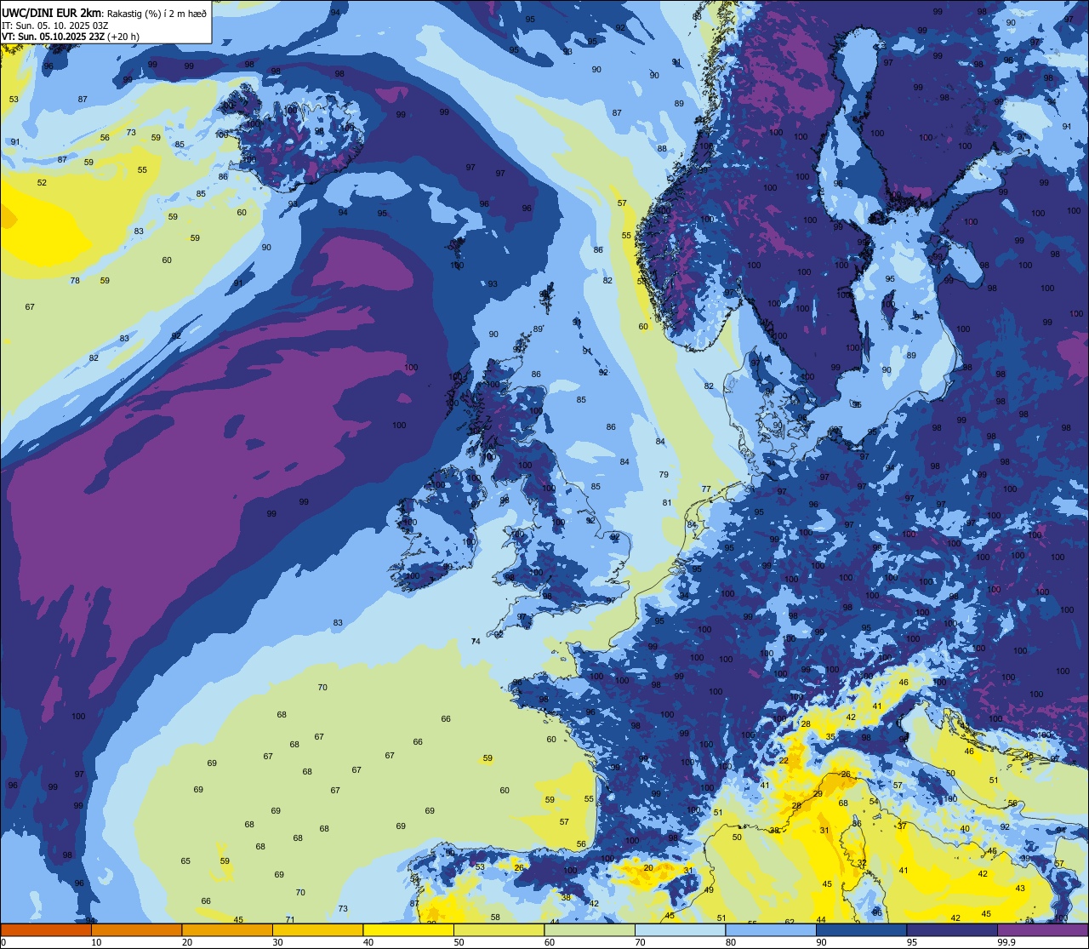
Task: Click the purple legend swatch above 99.9
Action: (x=1042, y=929)
